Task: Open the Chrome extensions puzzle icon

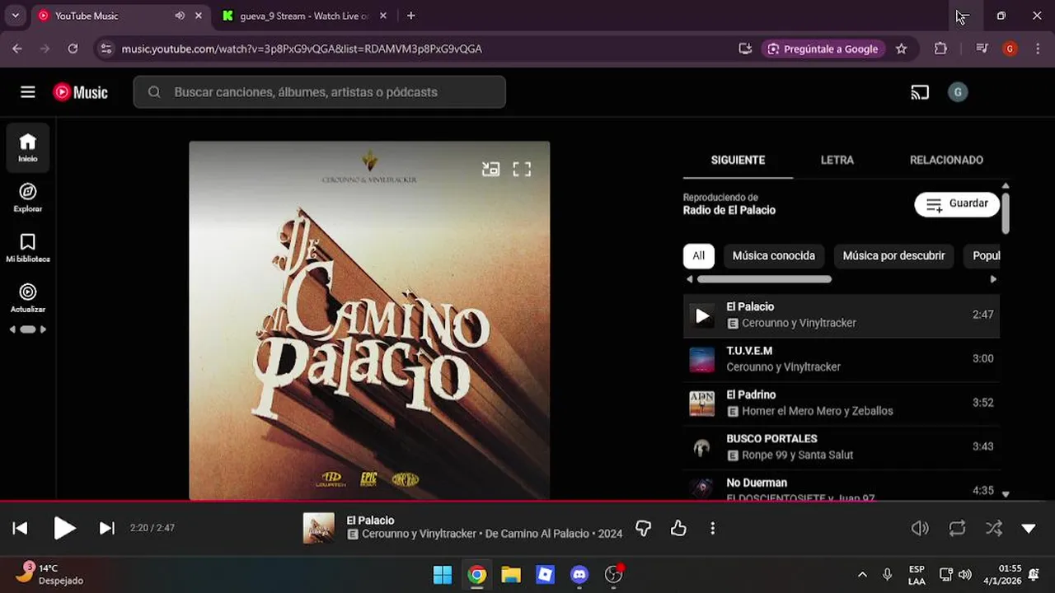Action: [940, 49]
